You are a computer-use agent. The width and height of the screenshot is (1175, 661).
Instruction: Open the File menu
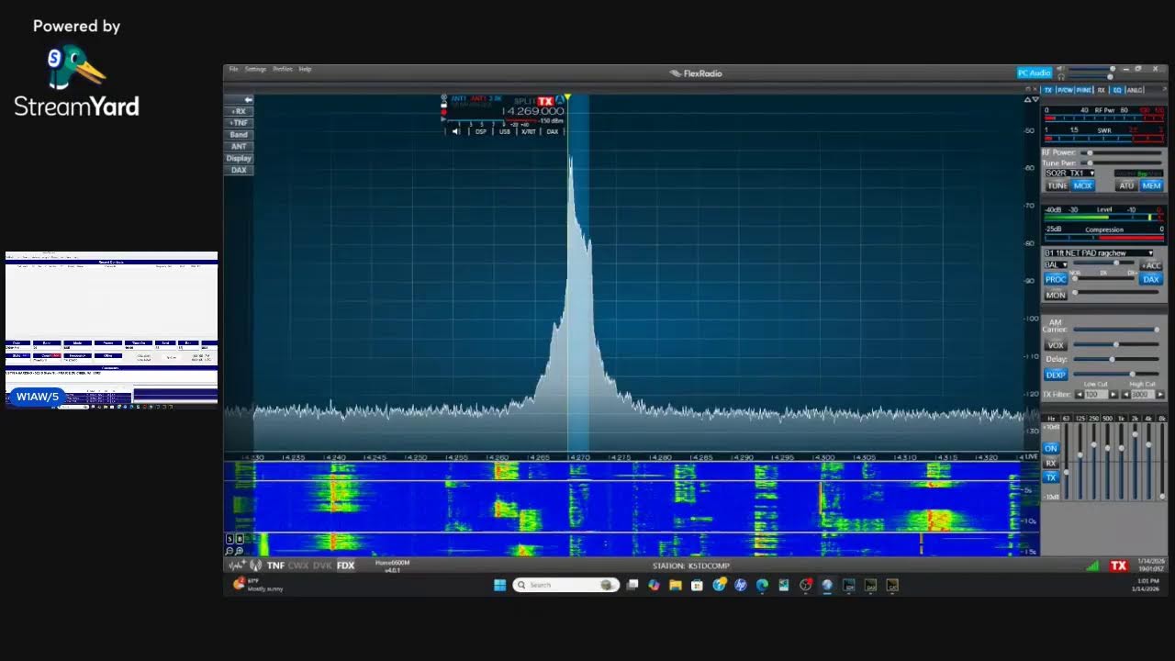233,69
